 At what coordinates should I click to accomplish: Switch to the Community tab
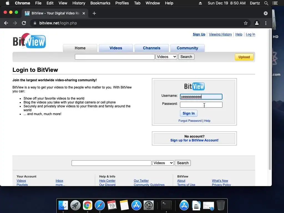tap(187, 48)
